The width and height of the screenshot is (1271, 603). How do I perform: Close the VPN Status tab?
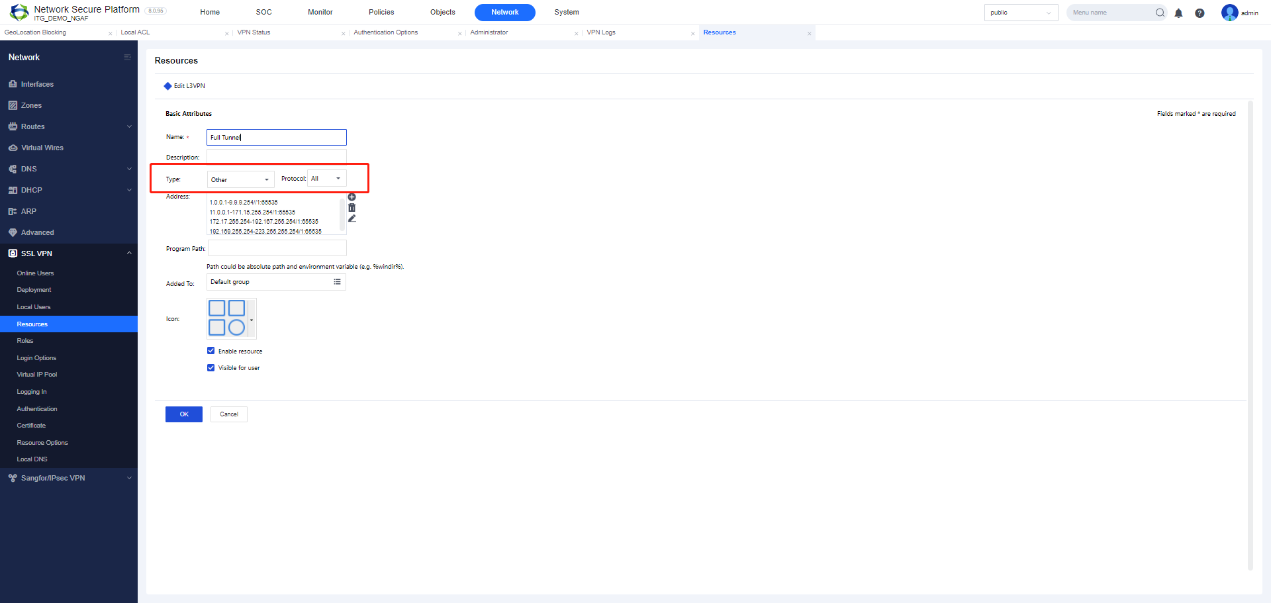pyautogui.click(x=343, y=34)
